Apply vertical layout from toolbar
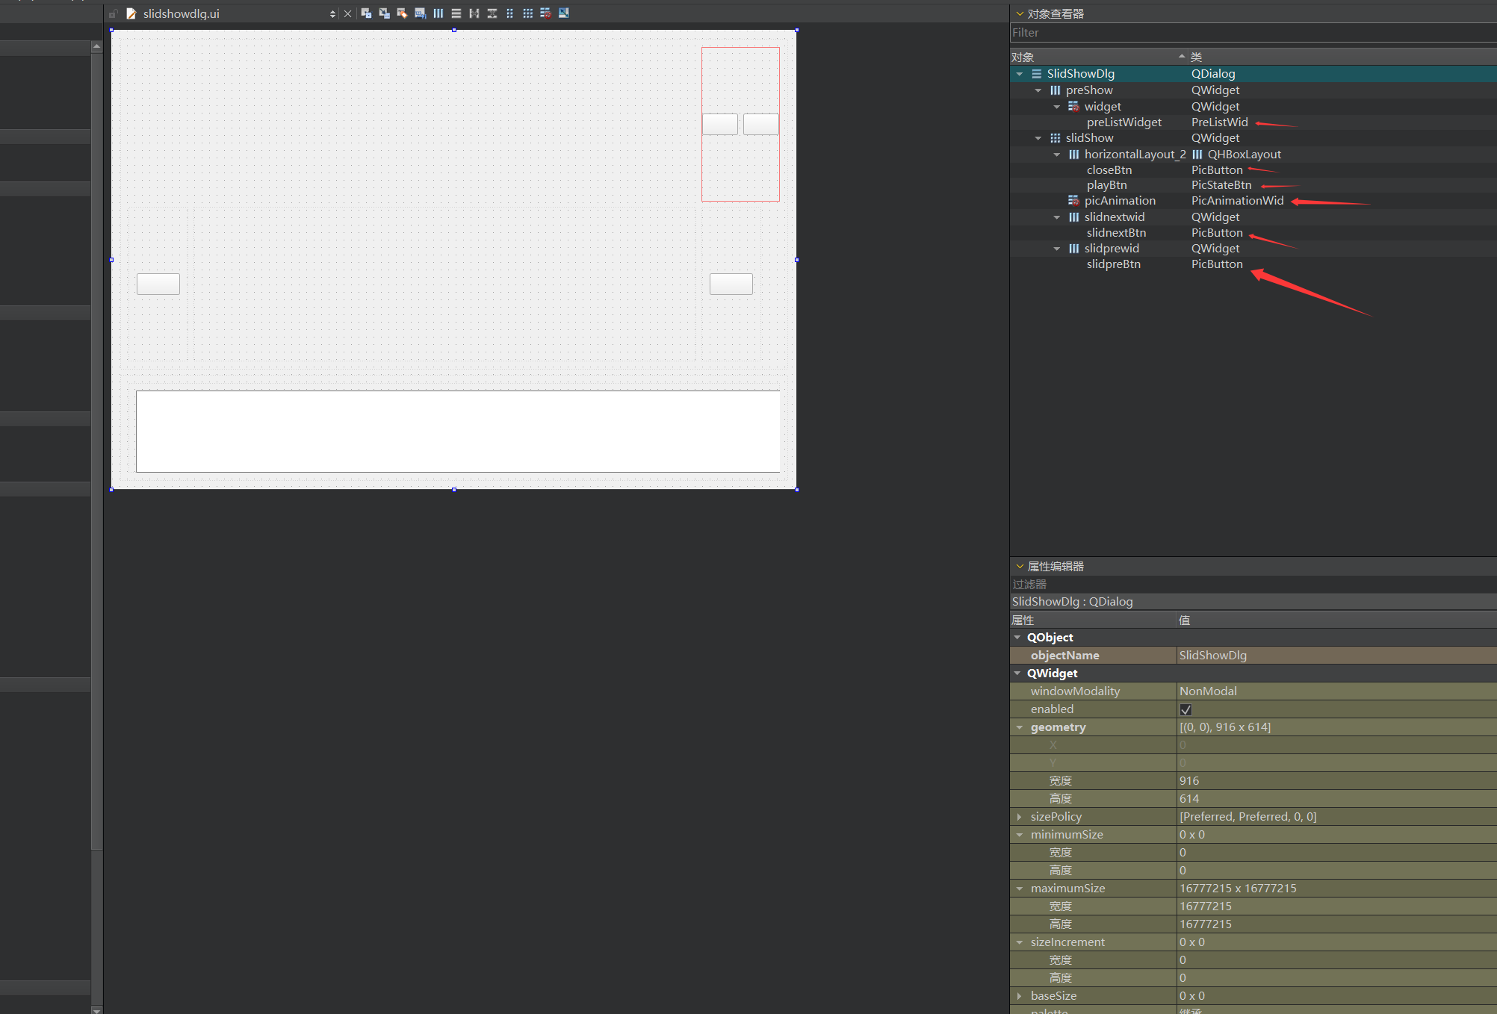Screen dimensions: 1497x1014 (x=456, y=13)
